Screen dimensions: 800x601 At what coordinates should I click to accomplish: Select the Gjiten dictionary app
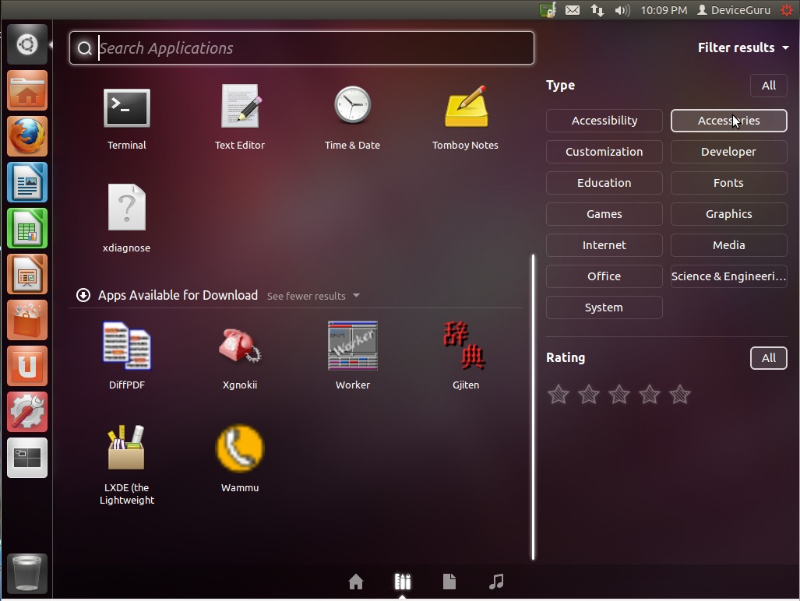[465, 356]
